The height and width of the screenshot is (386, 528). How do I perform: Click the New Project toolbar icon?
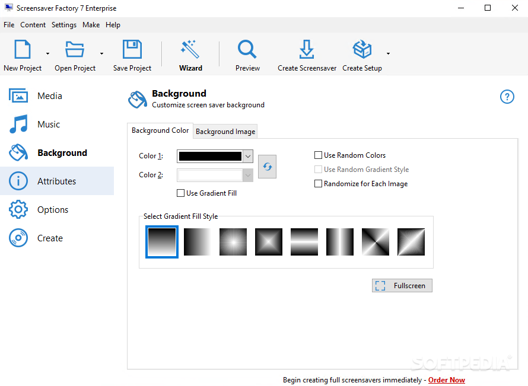coord(23,49)
